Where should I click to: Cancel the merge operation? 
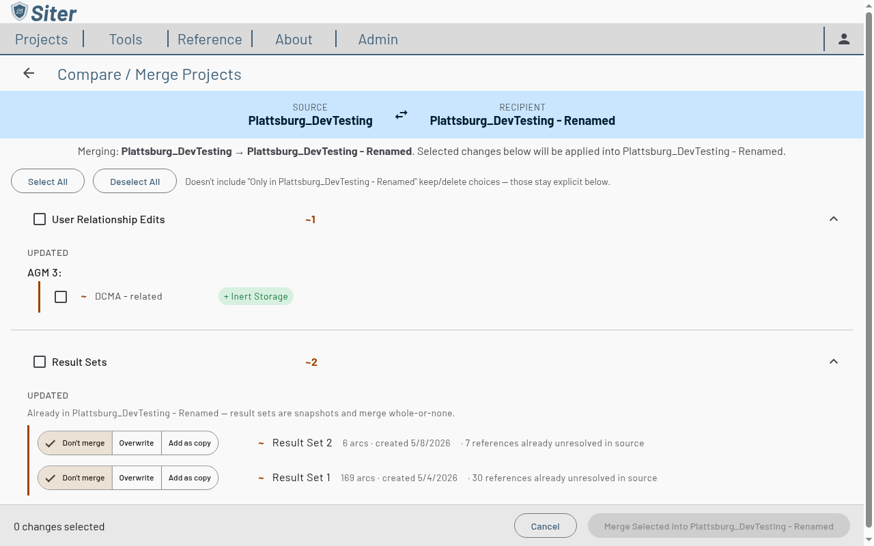[546, 526]
